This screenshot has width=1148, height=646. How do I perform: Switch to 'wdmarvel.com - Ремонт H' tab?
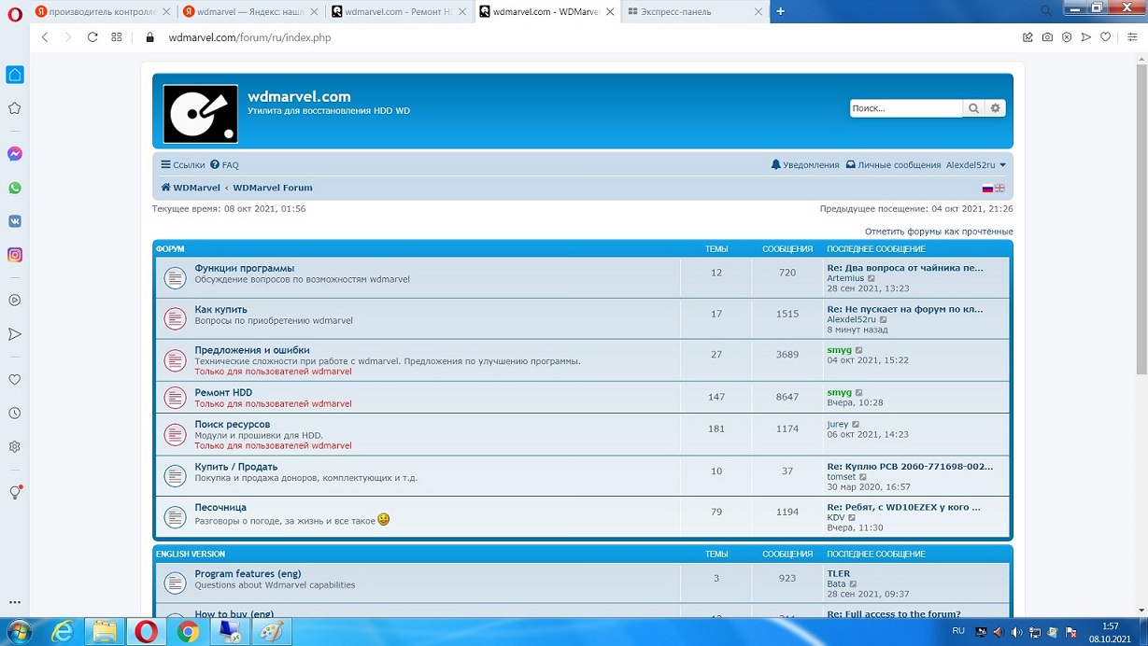point(398,12)
